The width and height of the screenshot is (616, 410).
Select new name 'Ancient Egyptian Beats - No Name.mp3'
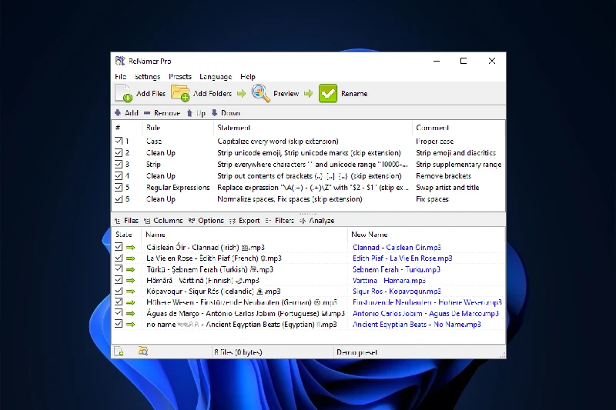417,325
